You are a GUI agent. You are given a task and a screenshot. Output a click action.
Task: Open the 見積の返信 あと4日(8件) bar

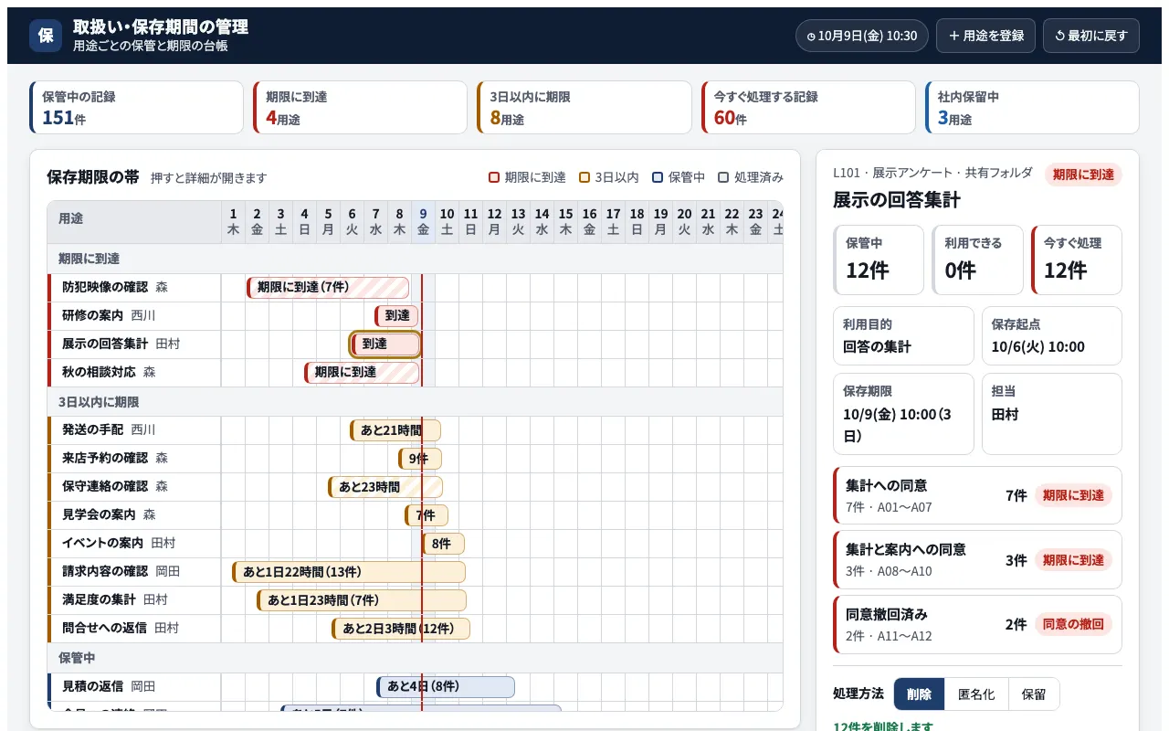tap(446, 686)
